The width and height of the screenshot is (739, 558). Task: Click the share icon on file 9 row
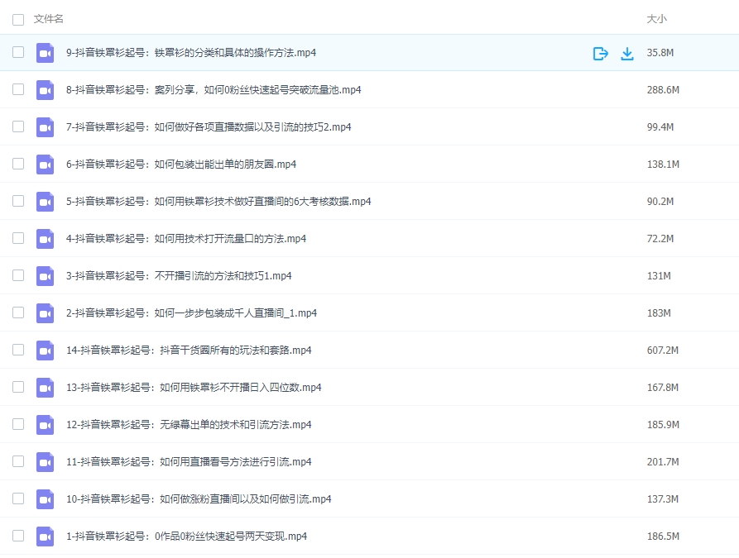(x=601, y=54)
